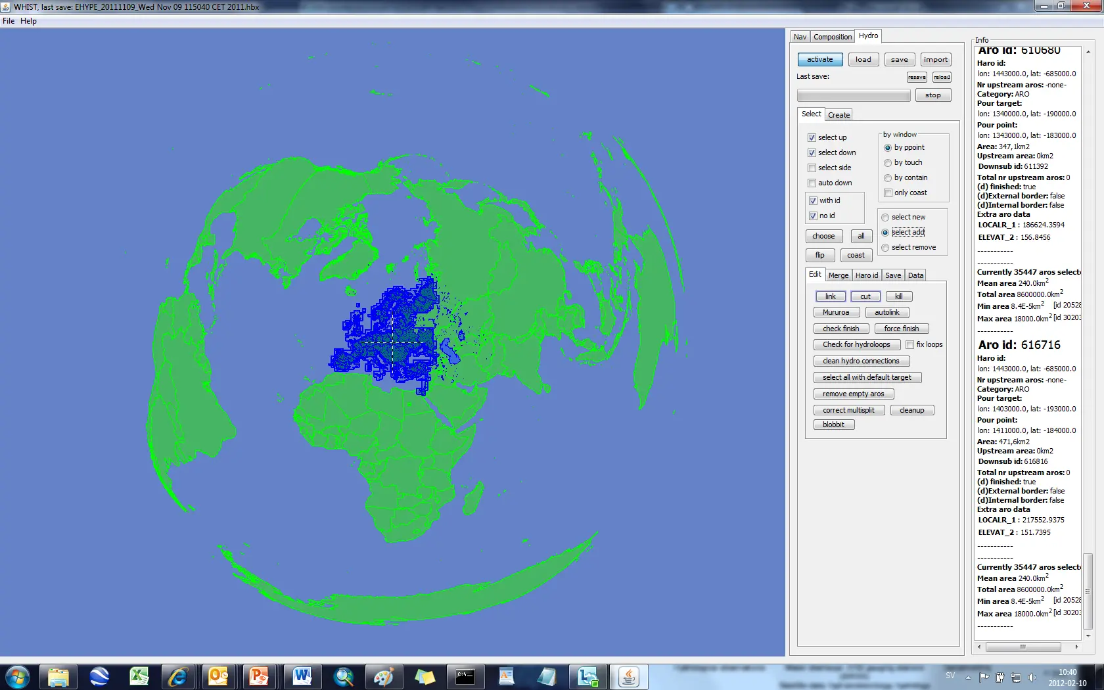Open Excel from the taskbar

[139, 676]
